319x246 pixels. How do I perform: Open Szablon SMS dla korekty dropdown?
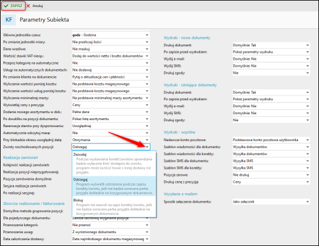[271, 168]
